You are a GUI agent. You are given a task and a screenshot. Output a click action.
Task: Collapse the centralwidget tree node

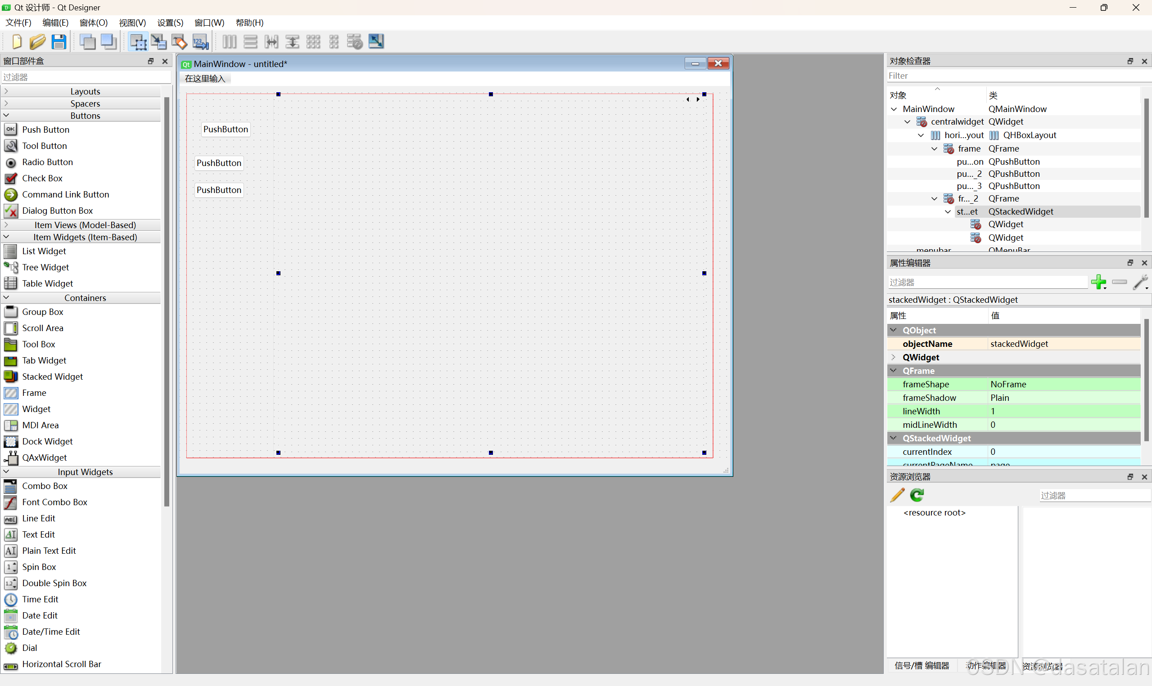907,122
